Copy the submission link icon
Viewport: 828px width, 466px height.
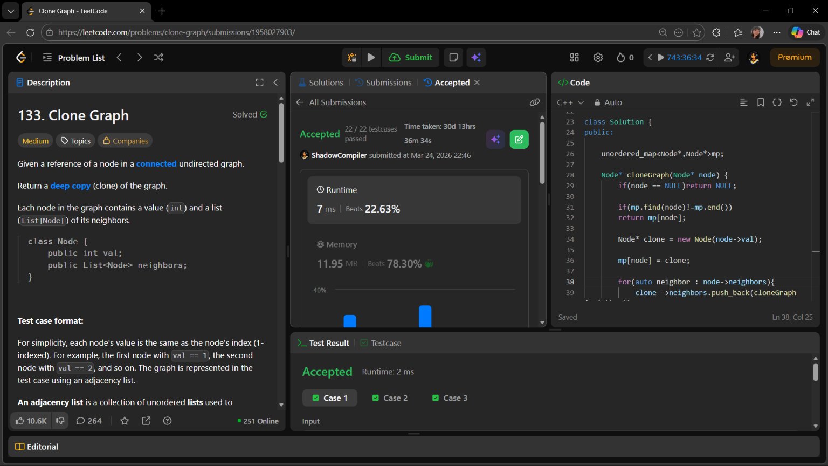tap(534, 102)
